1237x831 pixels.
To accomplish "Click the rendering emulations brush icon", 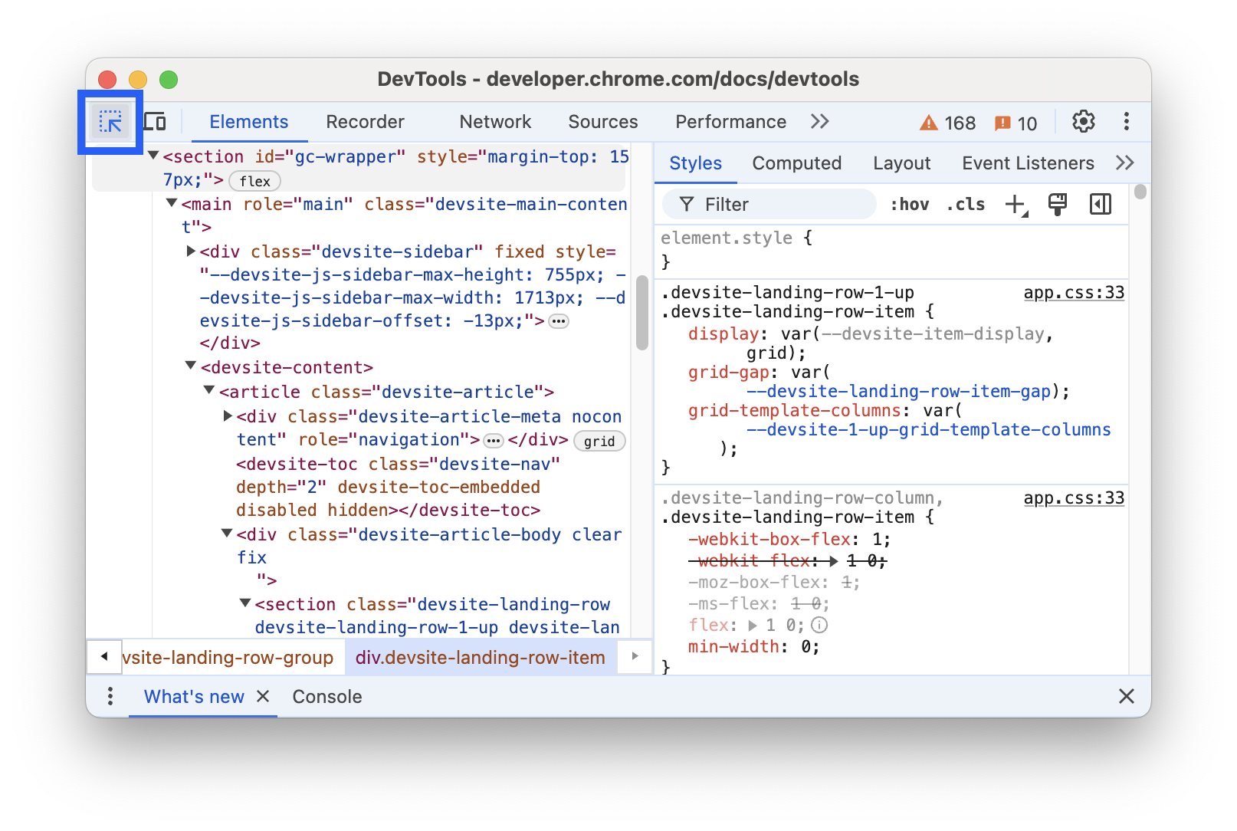I will (x=1058, y=204).
